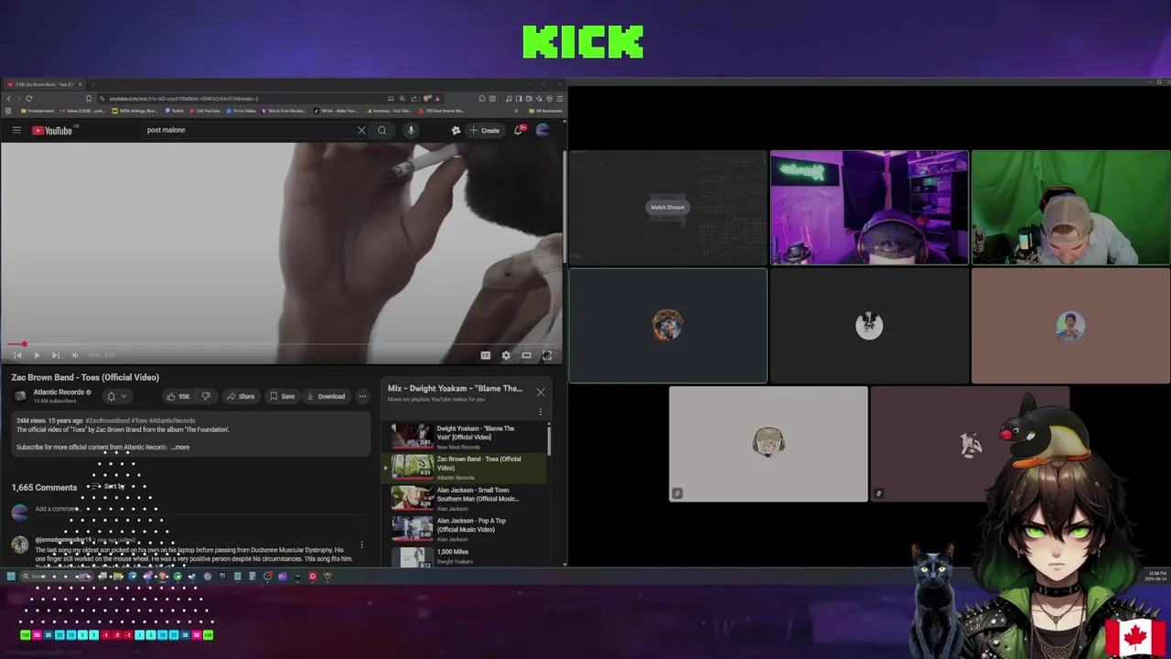Open the mix playlist three-dot options

[x=541, y=413]
